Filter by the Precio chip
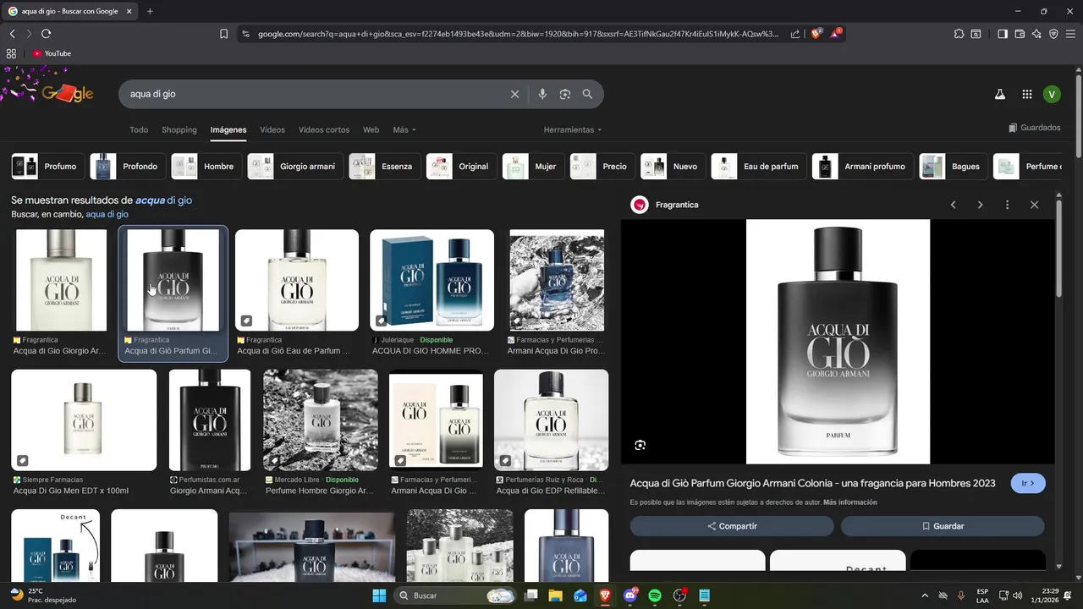Image resolution: width=1083 pixels, height=609 pixels. click(602, 167)
